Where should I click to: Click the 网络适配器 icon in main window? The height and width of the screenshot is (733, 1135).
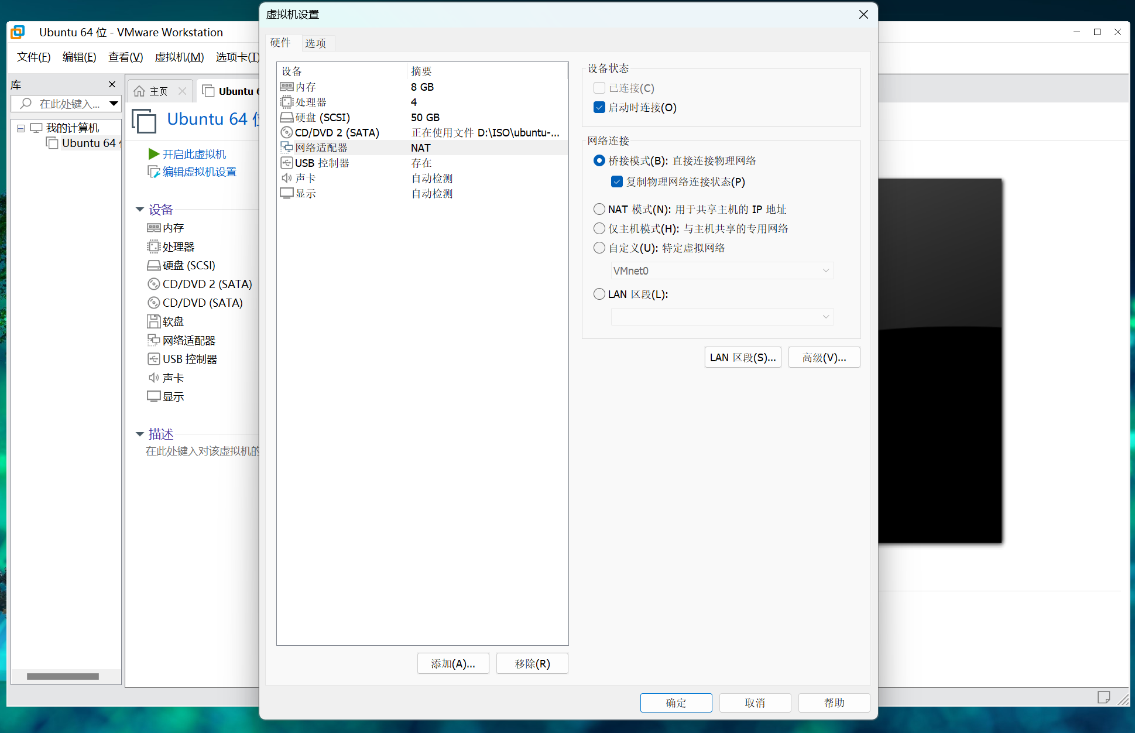(x=153, y=340)
